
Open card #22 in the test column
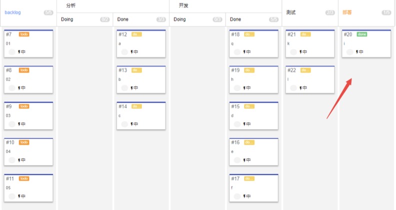(310, 80)
